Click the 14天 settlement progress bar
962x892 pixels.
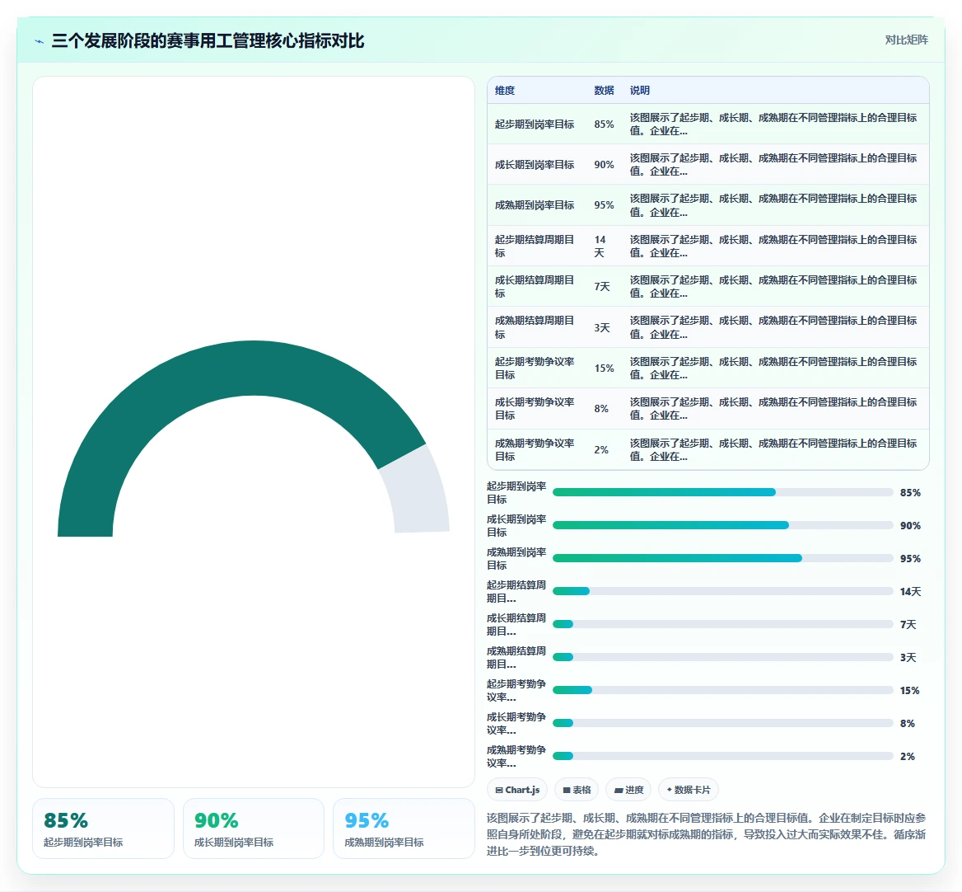click(722, 591)
